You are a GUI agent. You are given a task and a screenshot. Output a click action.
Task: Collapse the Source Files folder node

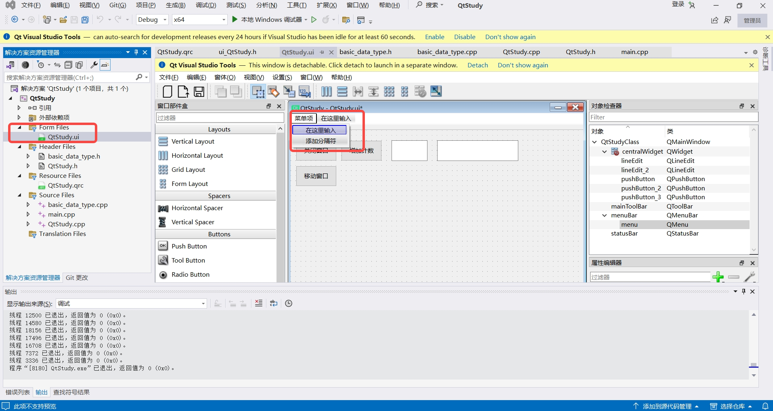click(x=19, y=195)
